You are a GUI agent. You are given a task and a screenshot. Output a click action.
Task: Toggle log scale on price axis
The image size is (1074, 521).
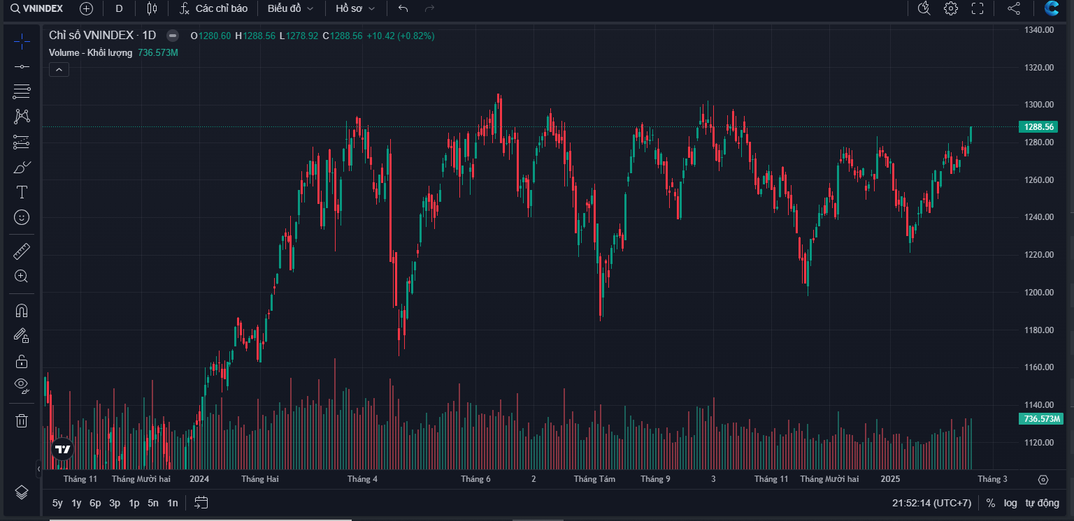(1010, 503)
